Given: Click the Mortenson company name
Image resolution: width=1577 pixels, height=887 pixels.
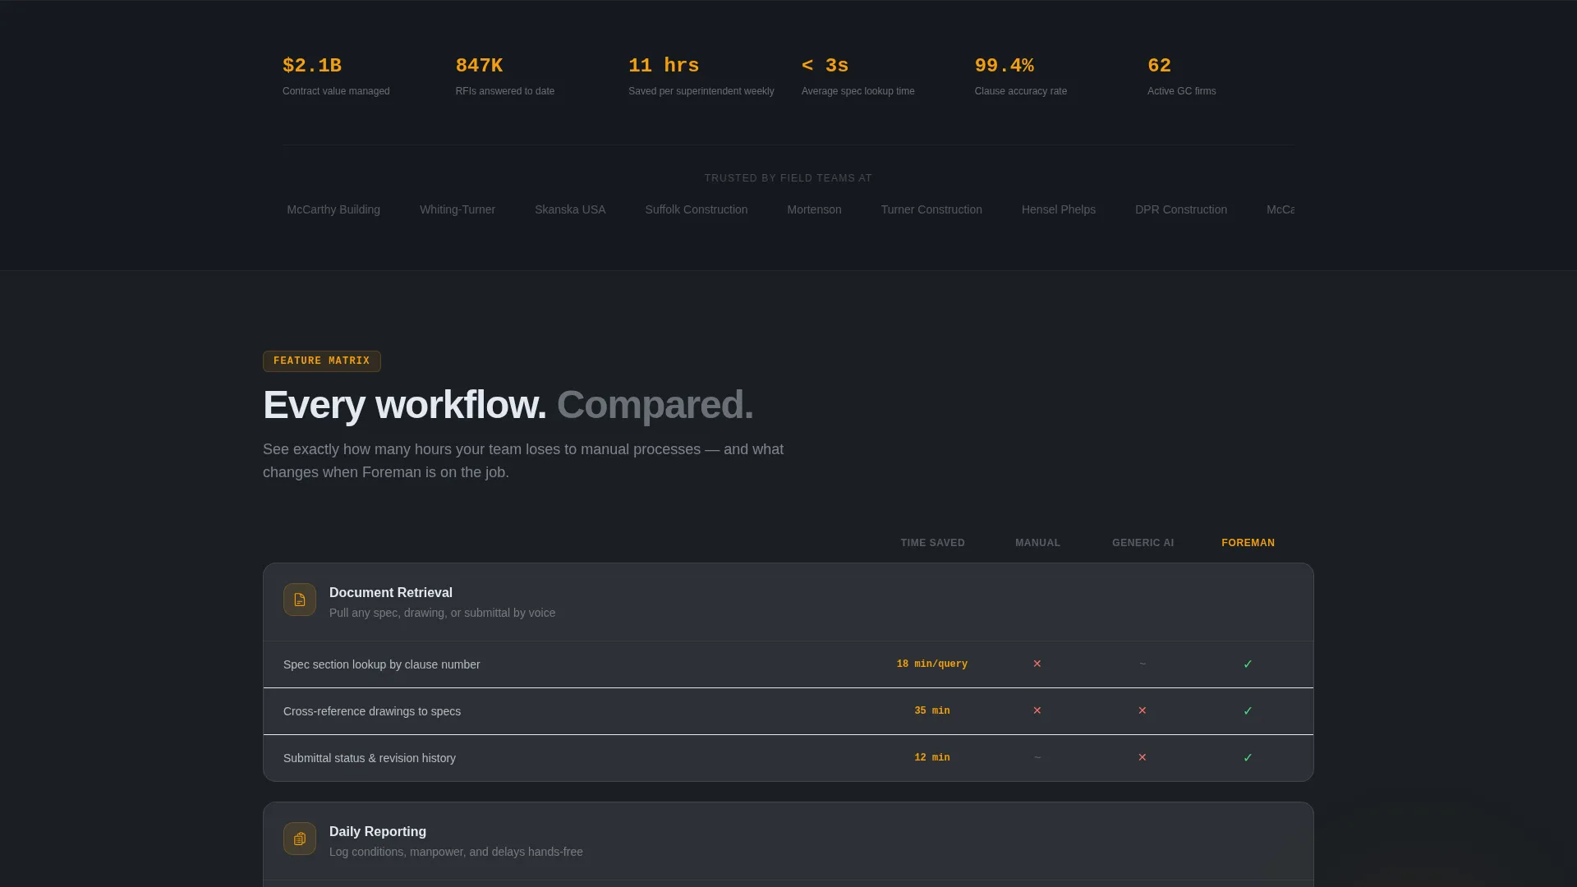Looking at the screenshot, I should pyautogui.click(x=814, y=209).
